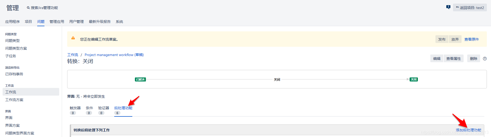Screen dimensions: 491x137
Task: Open the 用户管理 top menu
Action: tap(76, 22)
